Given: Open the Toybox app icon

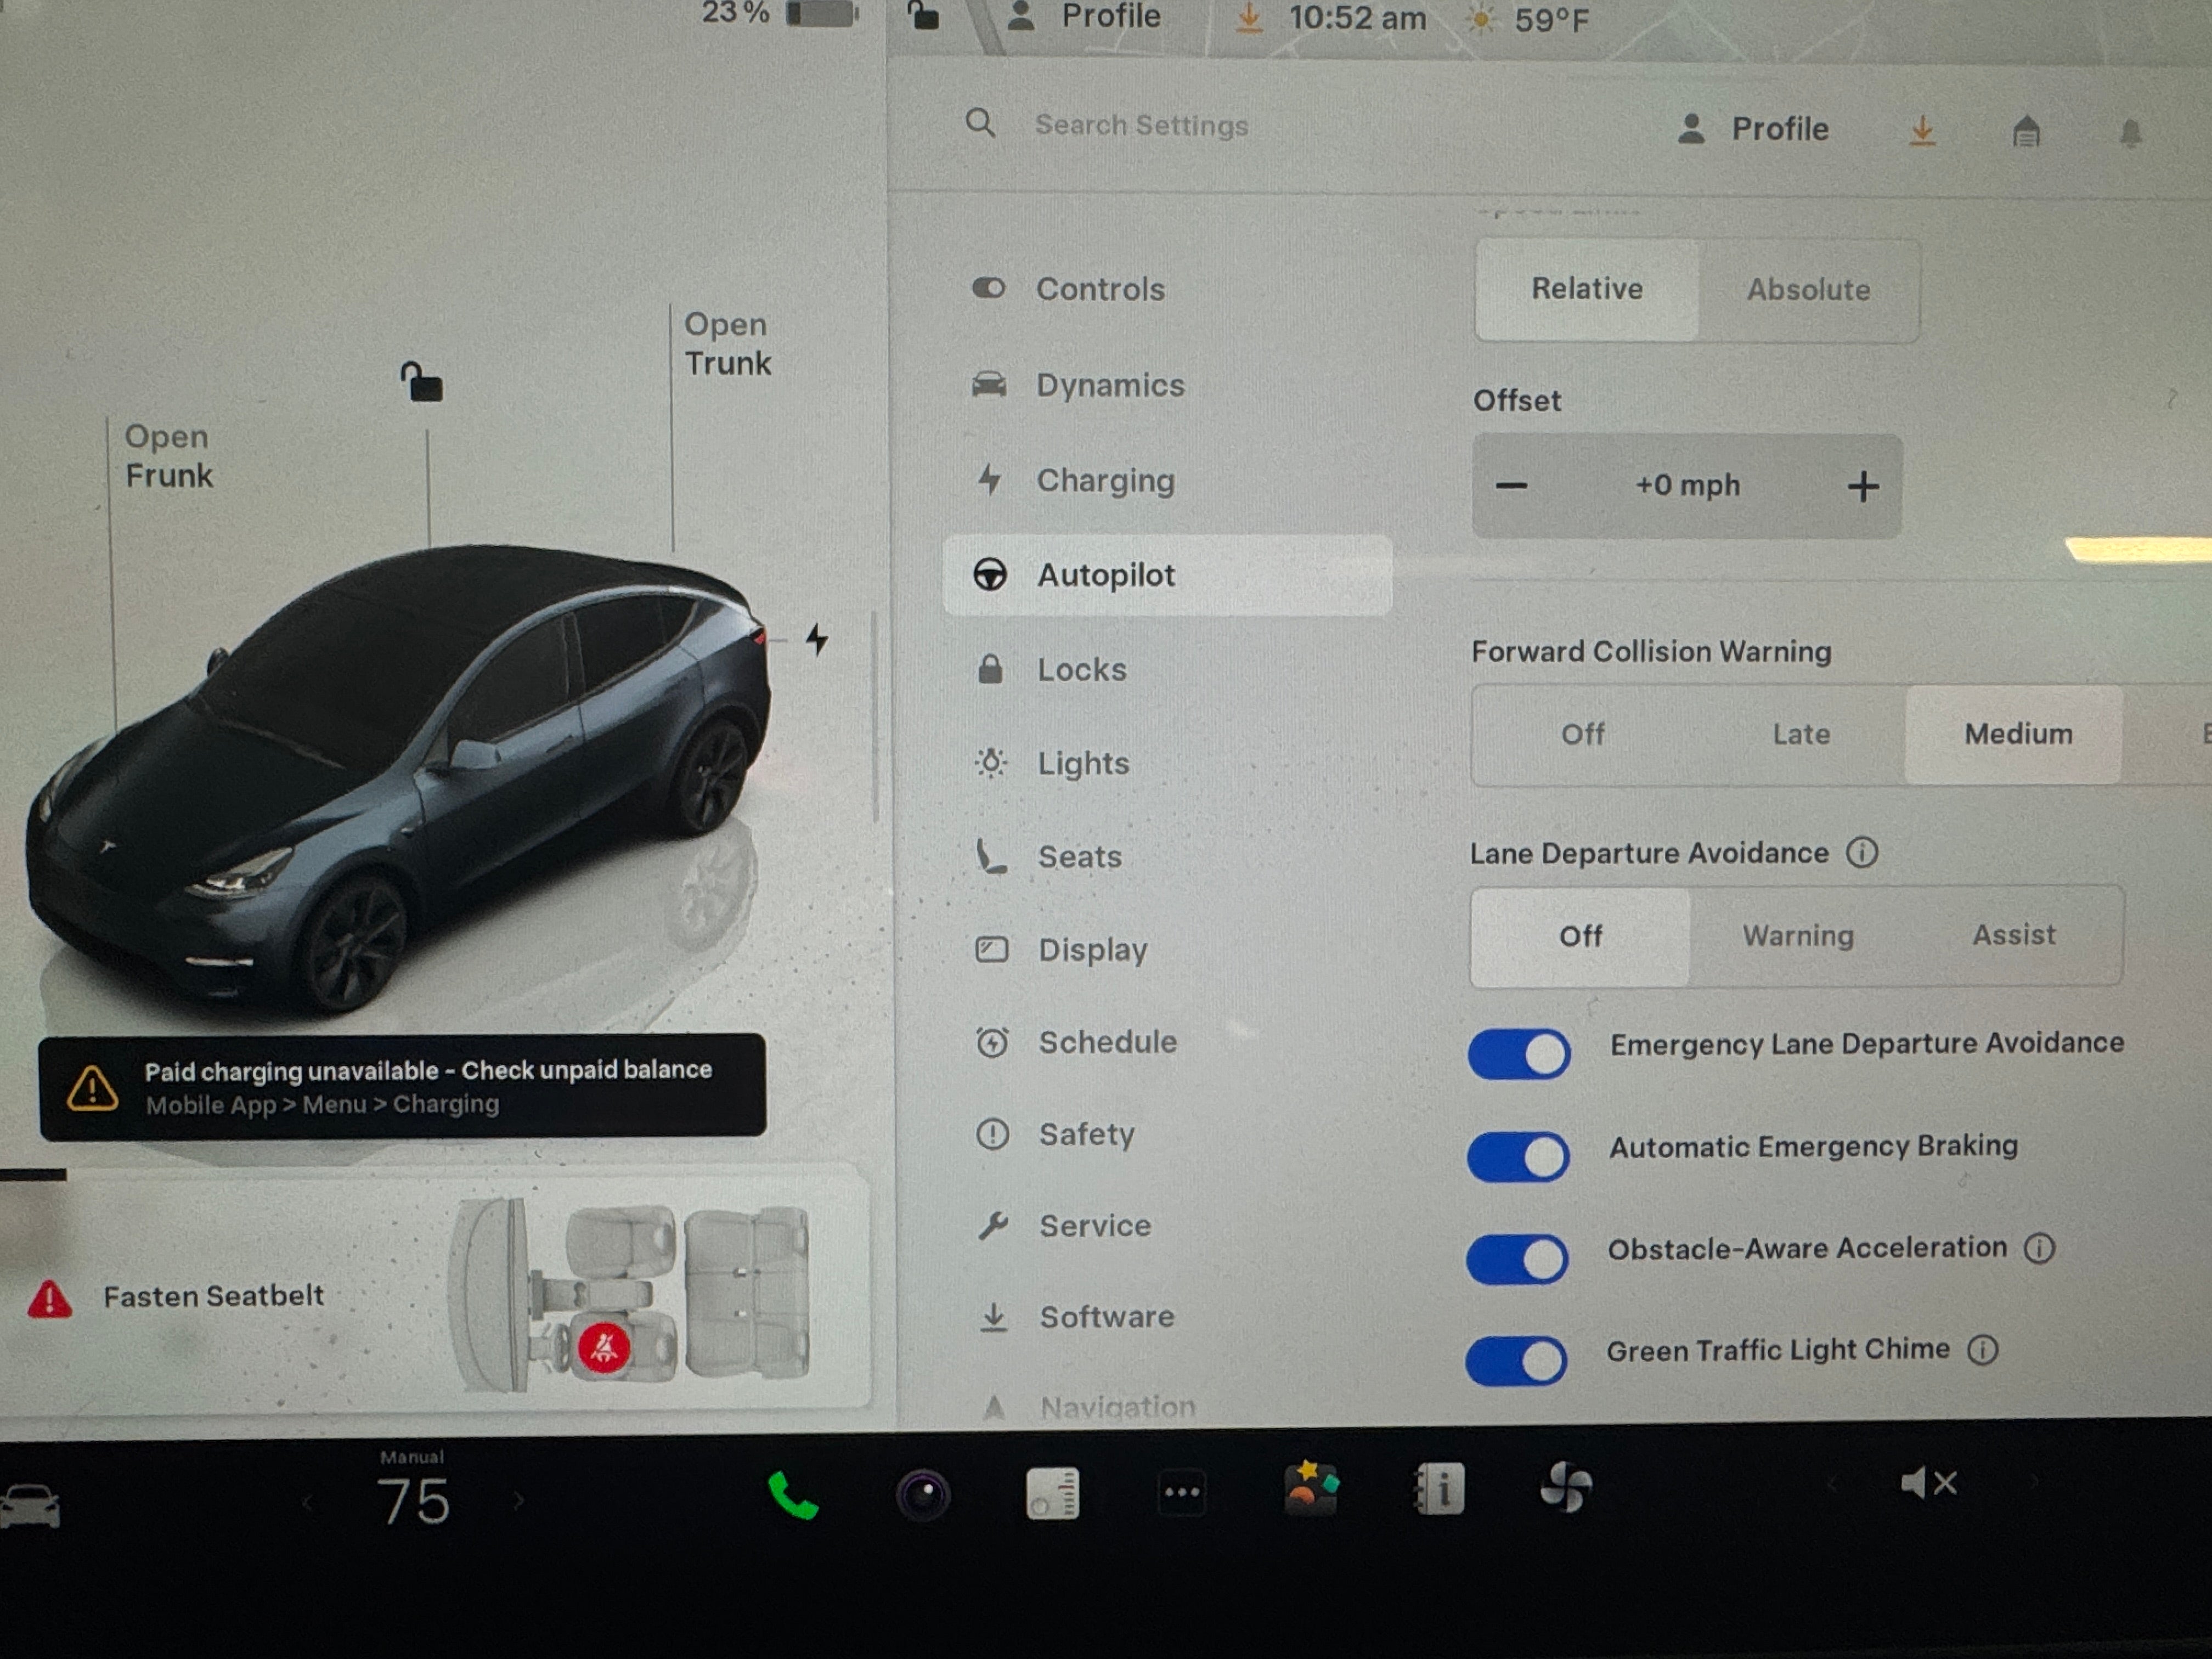Looking at the screenshot, I should [x=1310, y=1490].
